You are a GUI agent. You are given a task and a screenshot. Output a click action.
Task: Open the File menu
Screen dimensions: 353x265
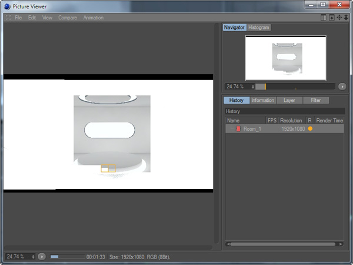(19, 18)
